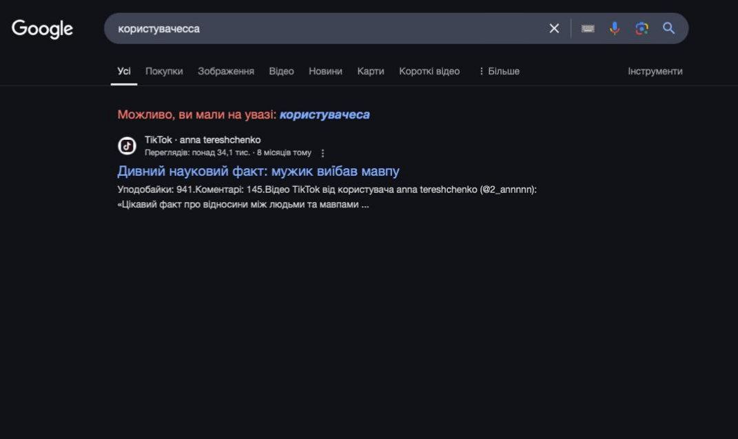Image resolution: width=738 pixels, height=439 pixels.
Task: Start voice search with the microphone icon
Action: tap(614, 29)
